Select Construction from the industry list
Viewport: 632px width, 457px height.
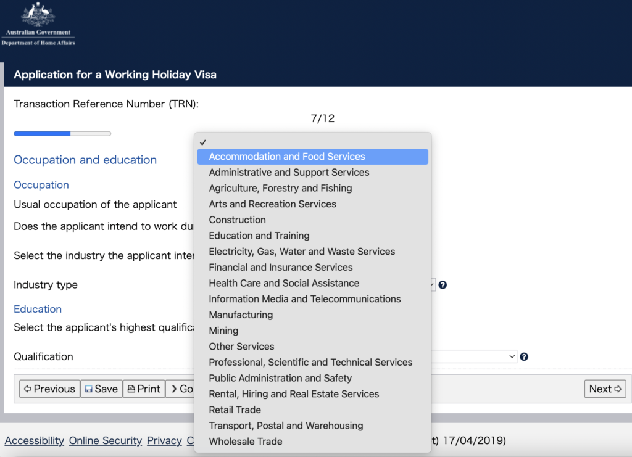237,220
